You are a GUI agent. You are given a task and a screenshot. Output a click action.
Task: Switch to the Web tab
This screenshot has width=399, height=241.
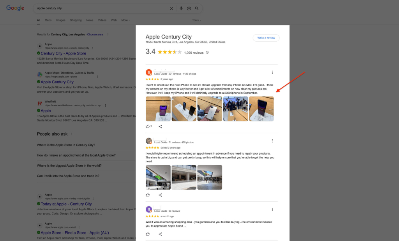(x=114, y=20)
